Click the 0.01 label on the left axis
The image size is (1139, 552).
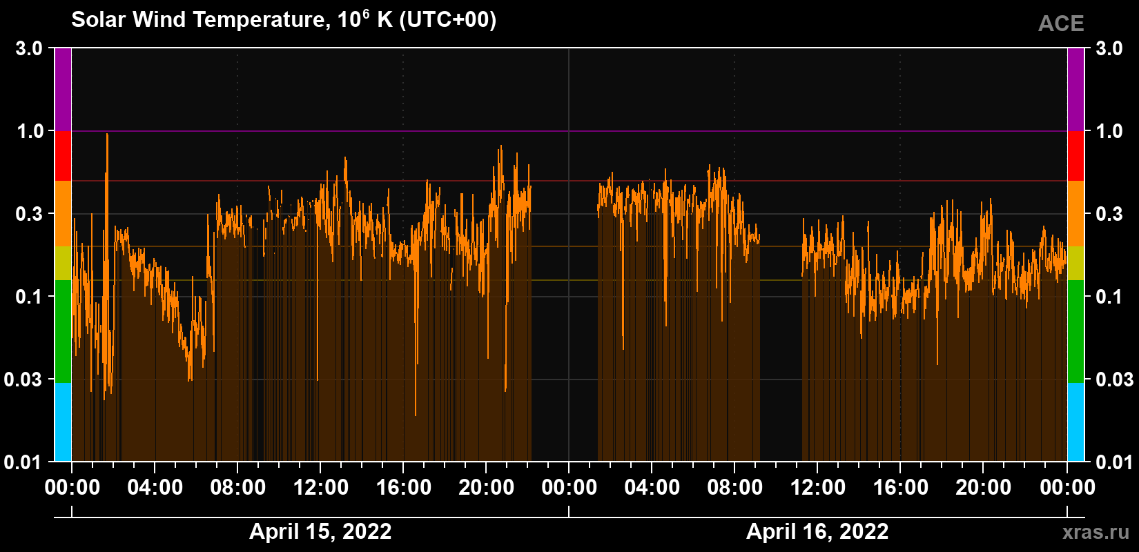point(25,462)
